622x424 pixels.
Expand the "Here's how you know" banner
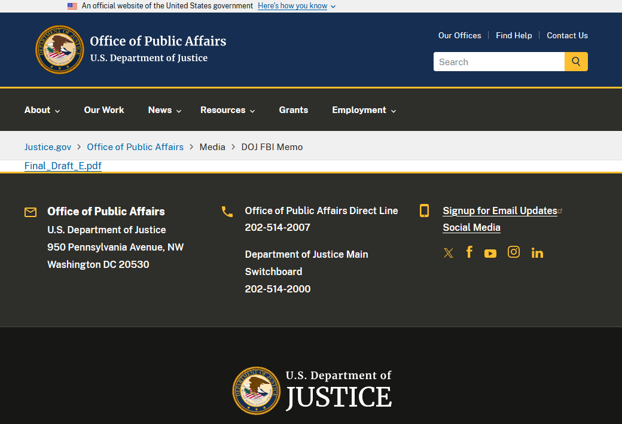(x=296, y=6)
